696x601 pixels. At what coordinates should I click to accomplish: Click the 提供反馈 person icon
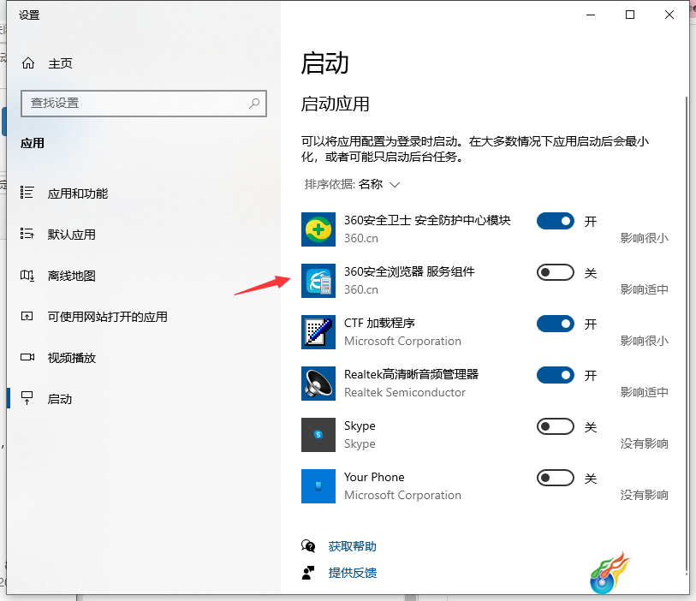coord(308,573)
